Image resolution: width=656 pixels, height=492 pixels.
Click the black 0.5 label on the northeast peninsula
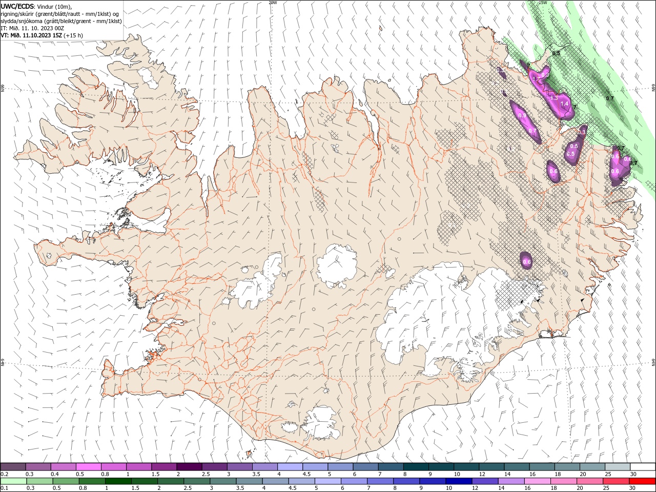tap(556, 53)
